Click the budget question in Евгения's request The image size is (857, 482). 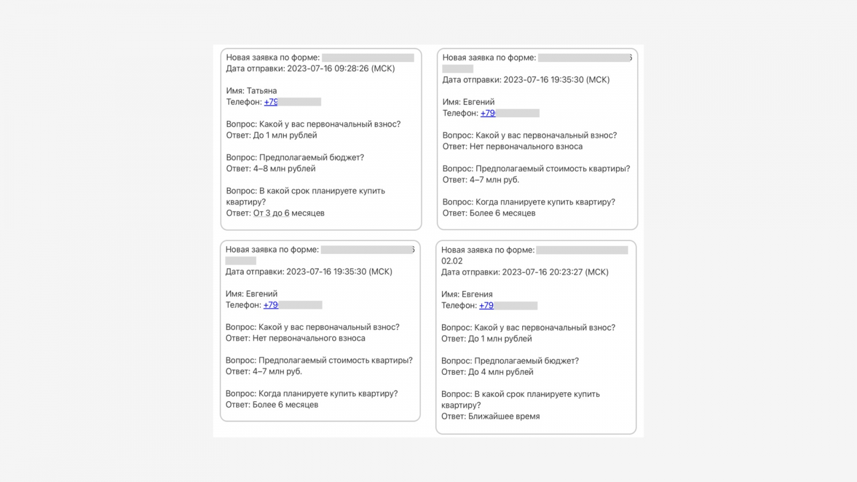pyautogui.click(x=510, y=361)
